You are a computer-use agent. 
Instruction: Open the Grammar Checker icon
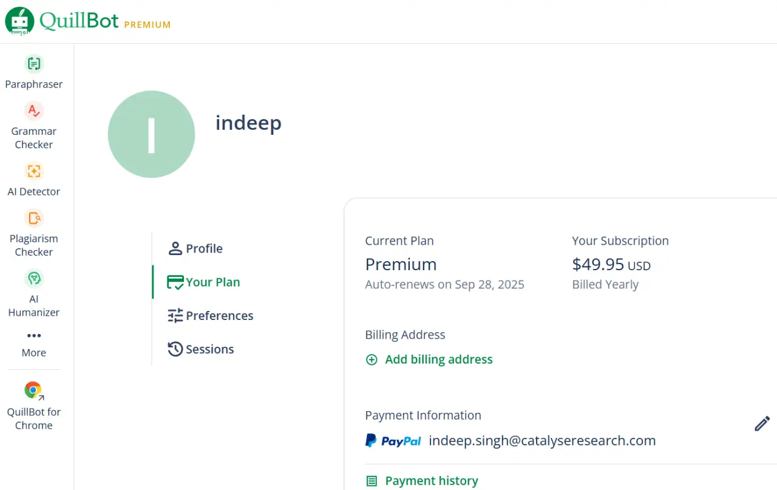tap(34, 111)
